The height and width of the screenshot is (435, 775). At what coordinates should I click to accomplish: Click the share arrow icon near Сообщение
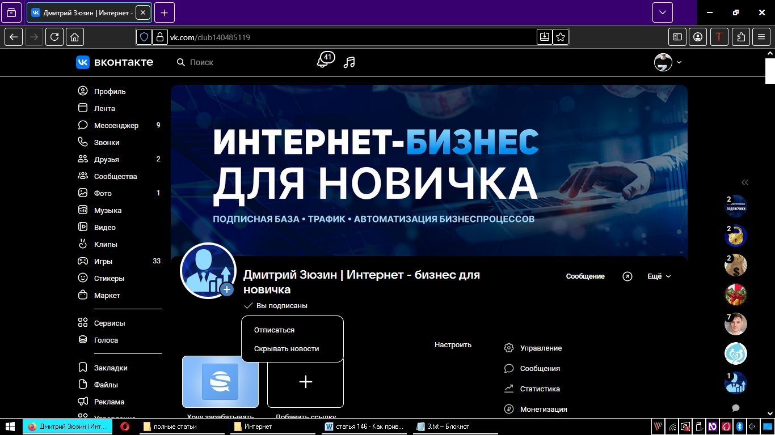pos(627,276)
